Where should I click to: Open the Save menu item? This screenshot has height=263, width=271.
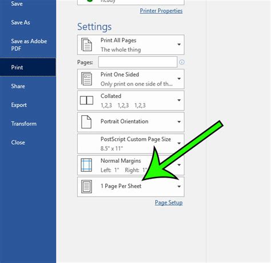[17, 3]
